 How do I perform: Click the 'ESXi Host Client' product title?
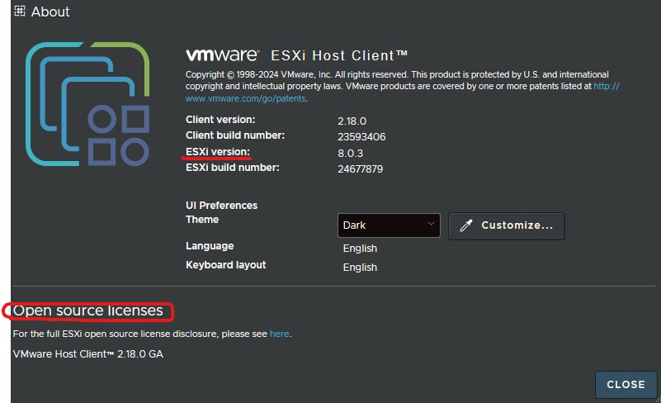pos(339,55)
